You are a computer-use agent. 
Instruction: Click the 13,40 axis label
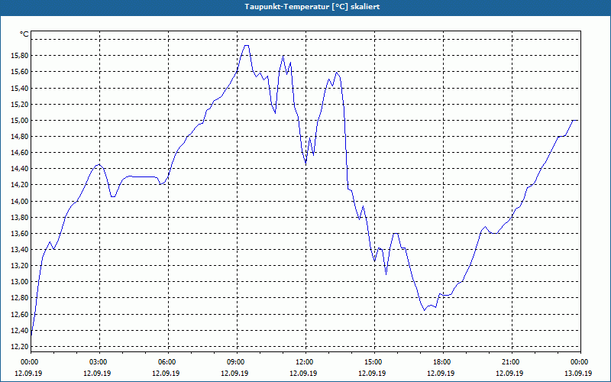point(20,250)
